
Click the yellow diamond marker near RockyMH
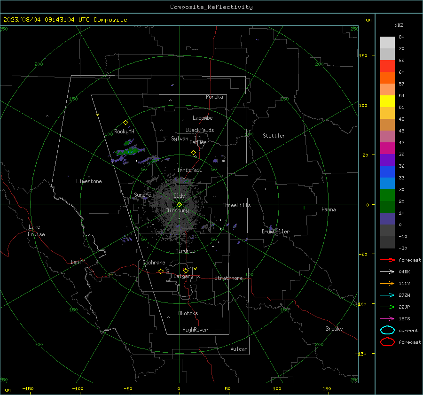(125, 123)
